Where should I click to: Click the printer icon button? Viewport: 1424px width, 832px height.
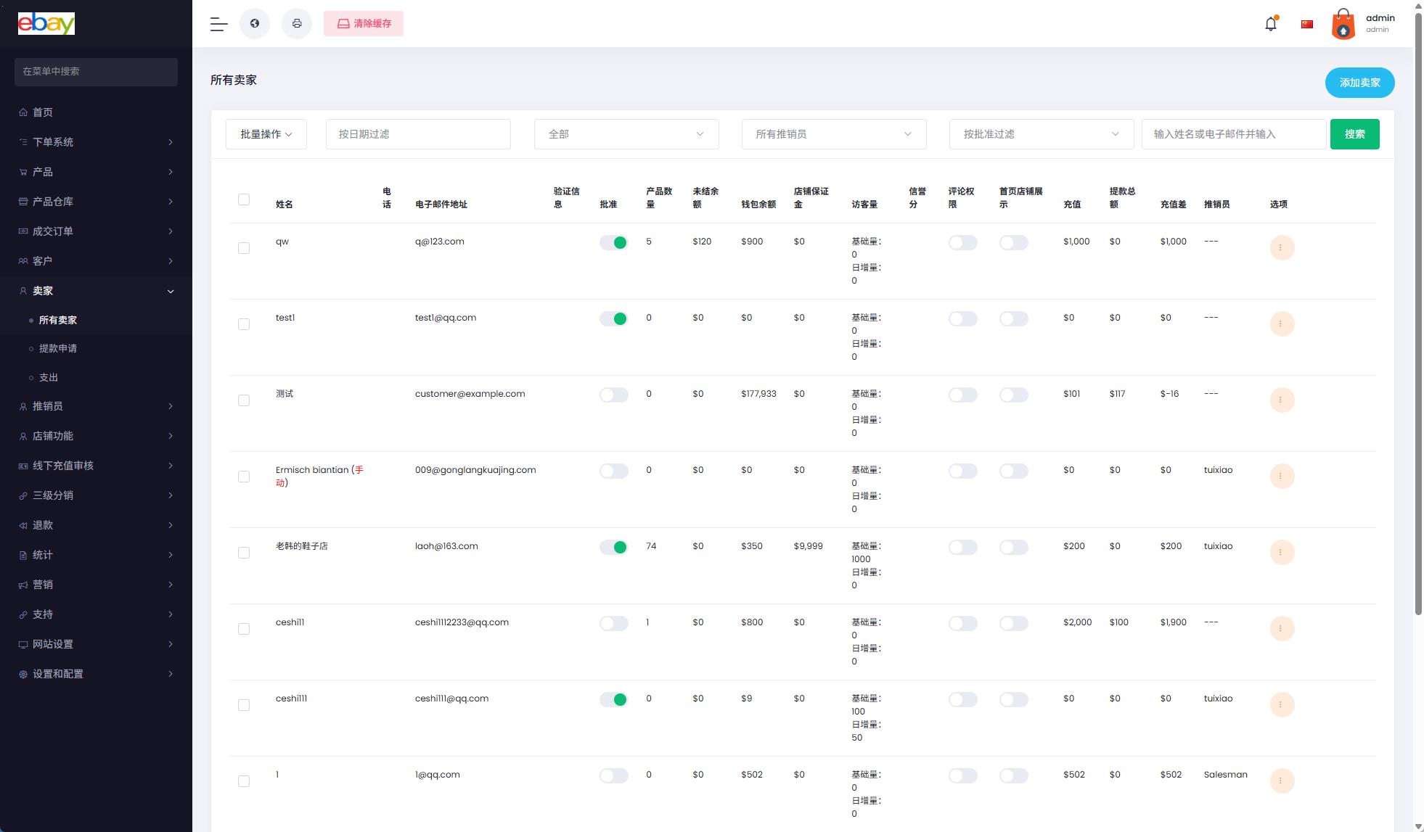pyautogui.click(x=297, y=24)
